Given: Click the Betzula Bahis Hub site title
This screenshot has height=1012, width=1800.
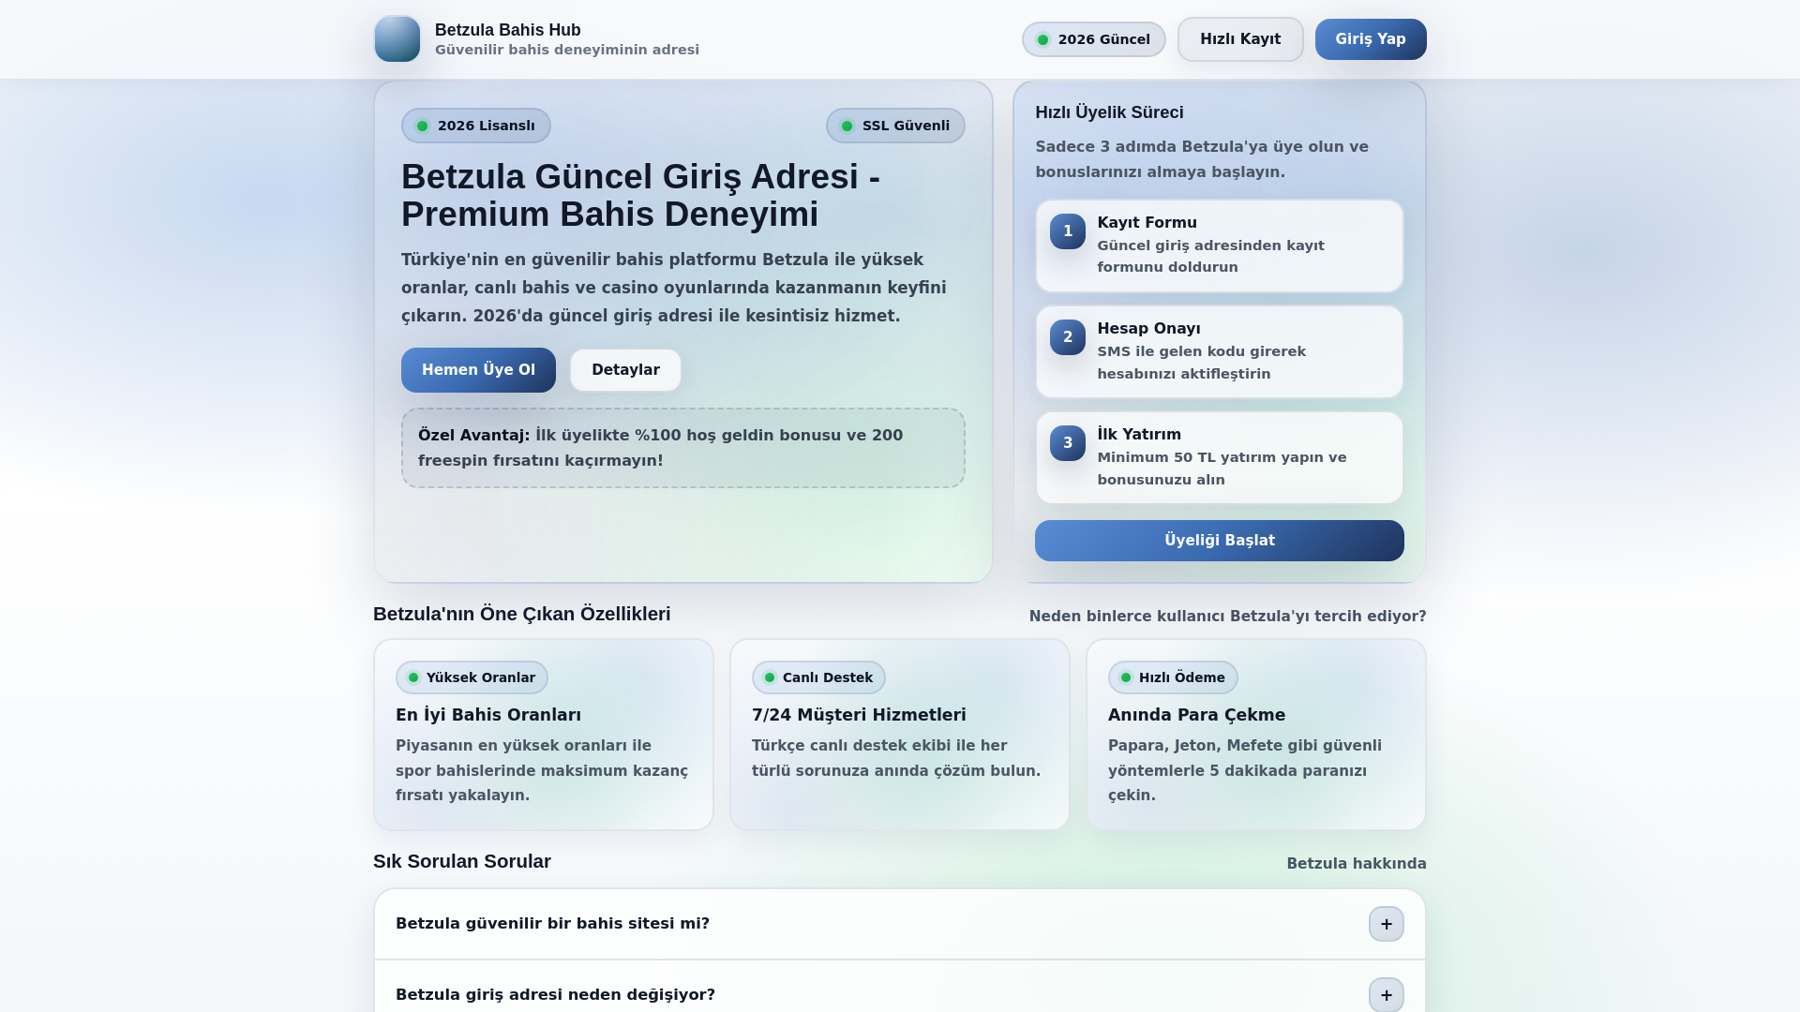Looking at the screenshot, I should [507, 30].
